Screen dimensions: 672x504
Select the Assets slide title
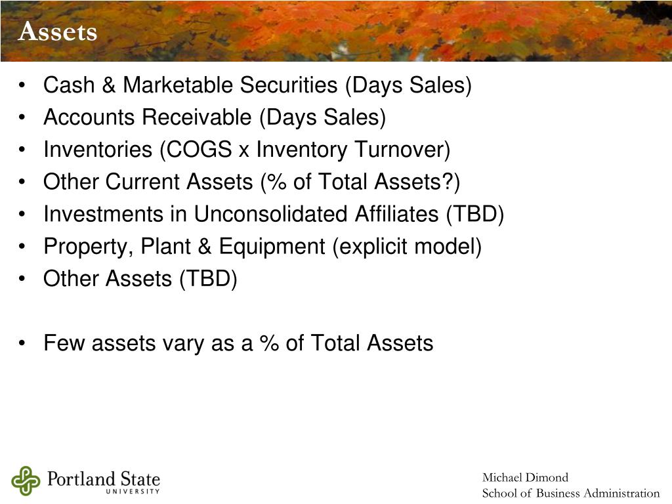pos(58,31)
